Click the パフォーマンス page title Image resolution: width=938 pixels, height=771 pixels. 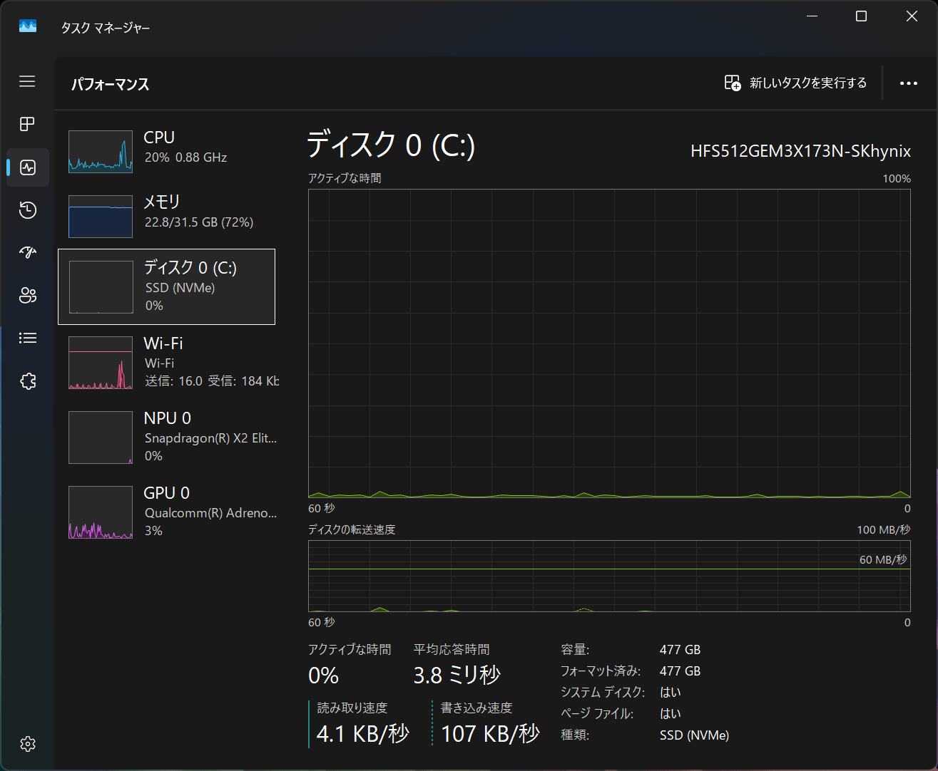(x=111, y=84)
